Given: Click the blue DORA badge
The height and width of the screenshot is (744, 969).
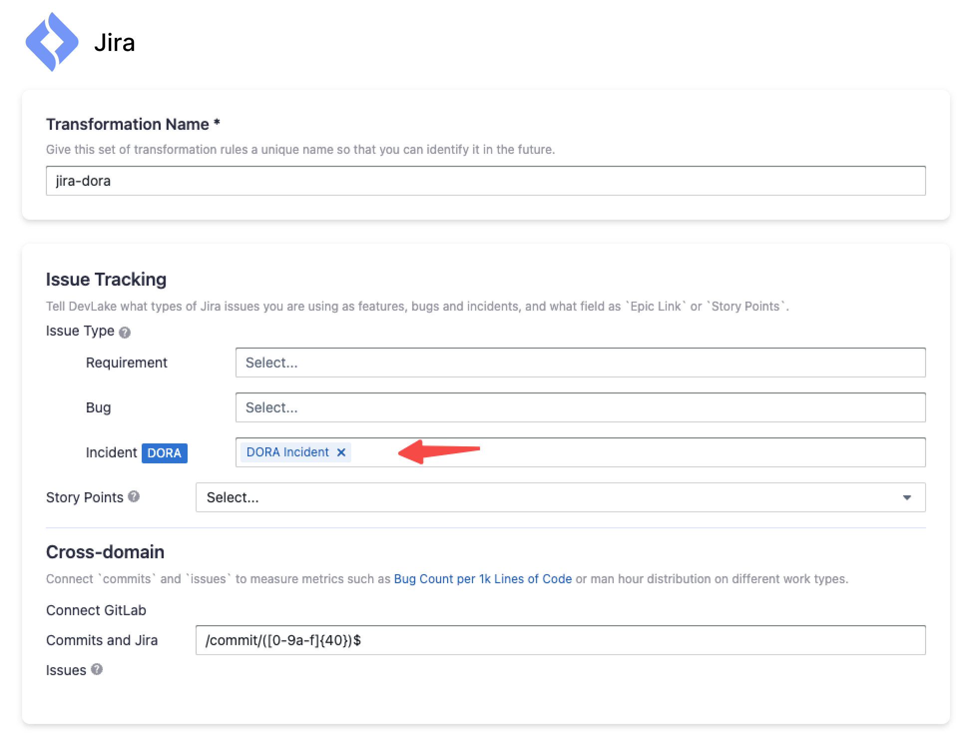Looking at the screenshot, I should [164, 453].
